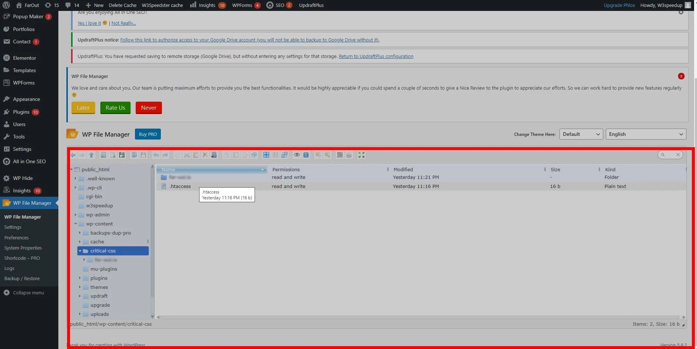Click the Empty trash toolbar icon

pos(214,155)
